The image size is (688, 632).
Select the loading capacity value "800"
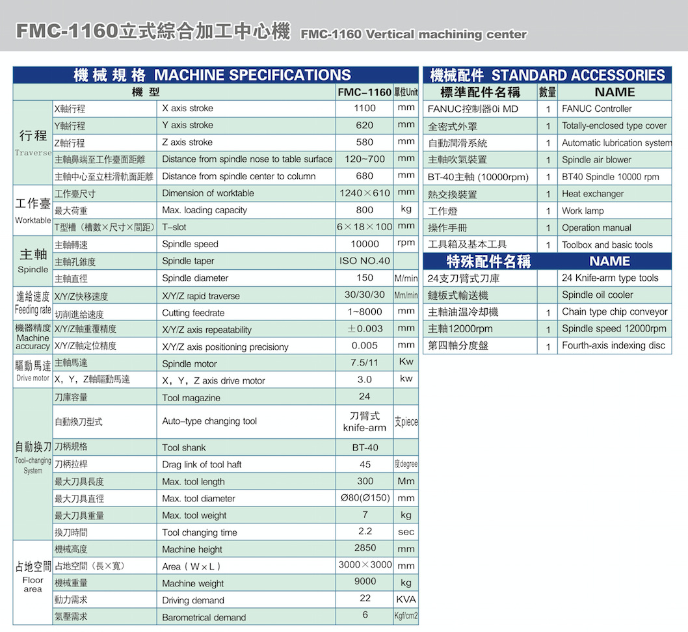click(365, 209)
